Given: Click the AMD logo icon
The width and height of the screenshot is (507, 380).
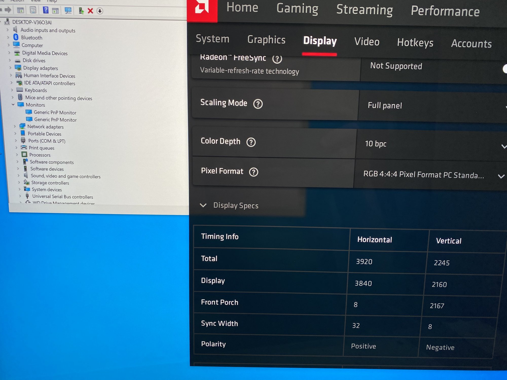Looking at the screenshot, I should click(202, 8).
